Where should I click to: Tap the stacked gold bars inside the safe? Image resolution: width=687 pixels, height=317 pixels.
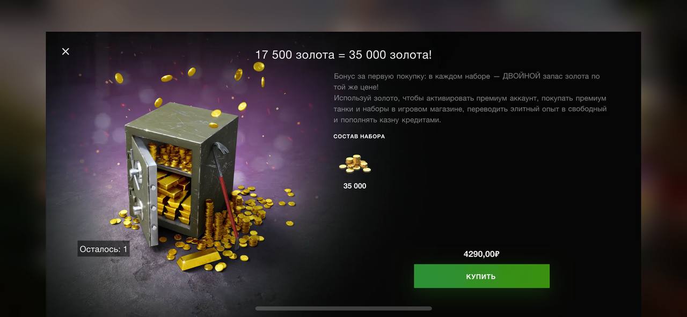point(173,194)
